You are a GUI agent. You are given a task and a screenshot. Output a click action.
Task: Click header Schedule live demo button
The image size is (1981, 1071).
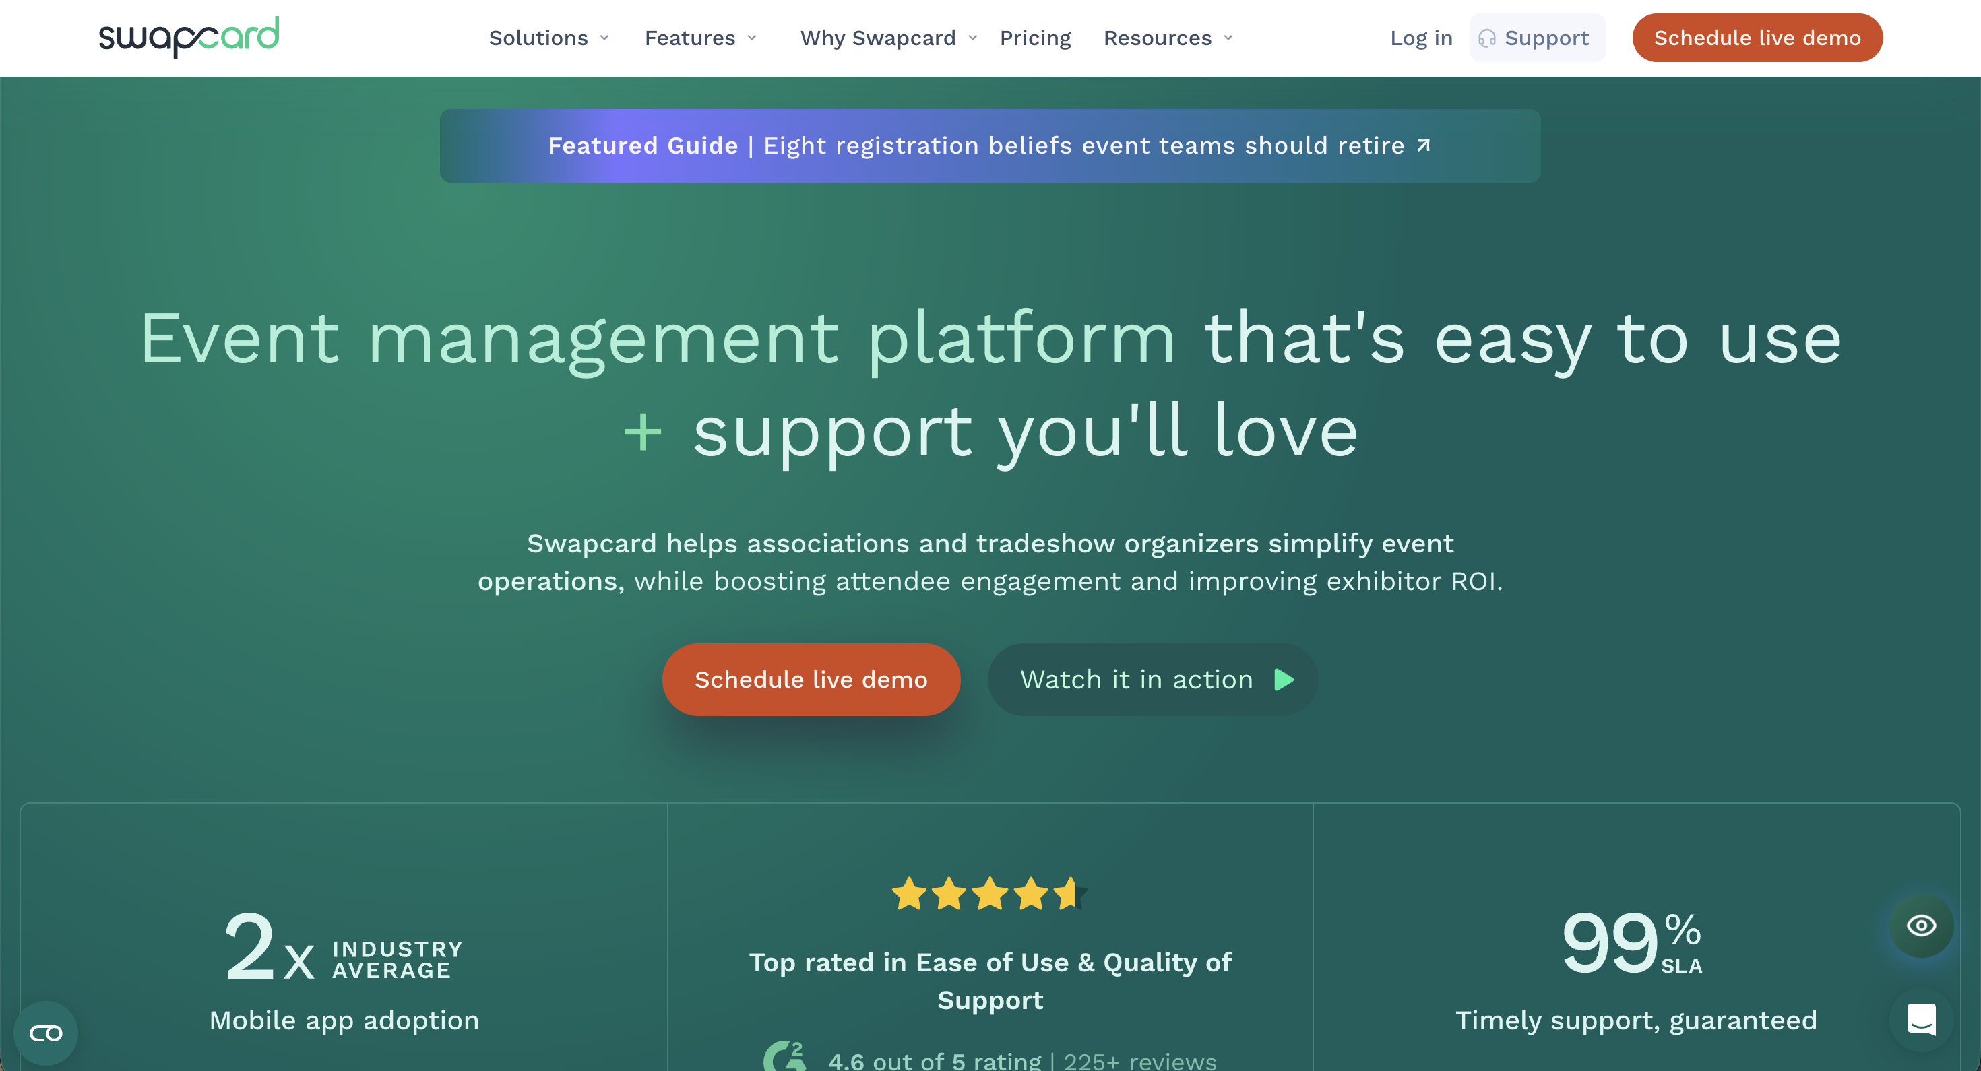(x=1757, y=38)
